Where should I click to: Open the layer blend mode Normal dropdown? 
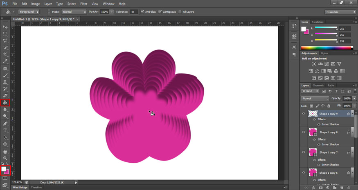[x=315, y=98]
